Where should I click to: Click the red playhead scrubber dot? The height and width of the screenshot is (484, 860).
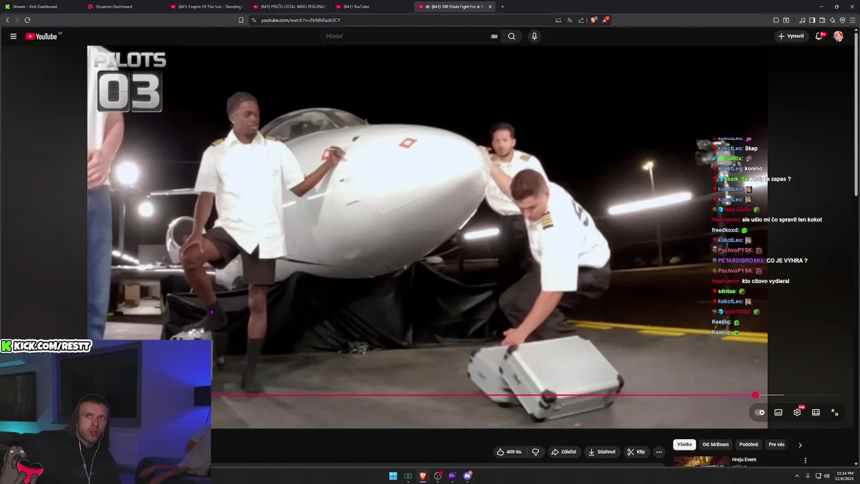756,395
